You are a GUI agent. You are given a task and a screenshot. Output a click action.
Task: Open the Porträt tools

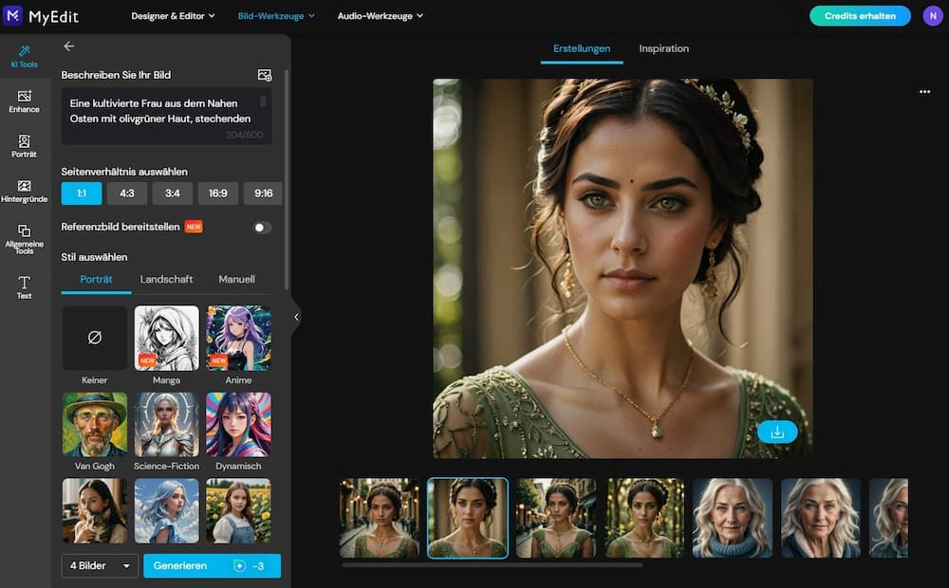(25, 146)
